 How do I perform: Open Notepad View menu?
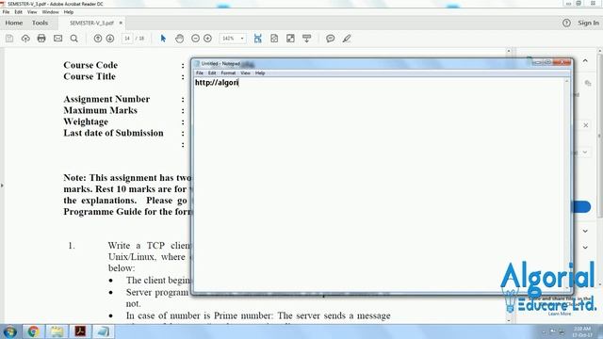[x=245, y=73]
